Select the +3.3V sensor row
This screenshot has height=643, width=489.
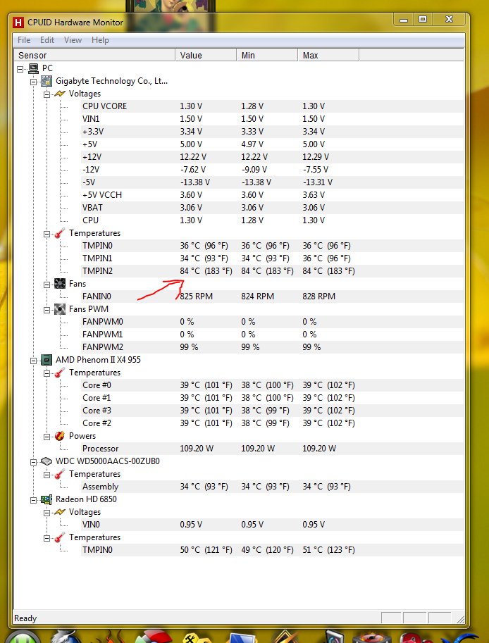[273, 132]
